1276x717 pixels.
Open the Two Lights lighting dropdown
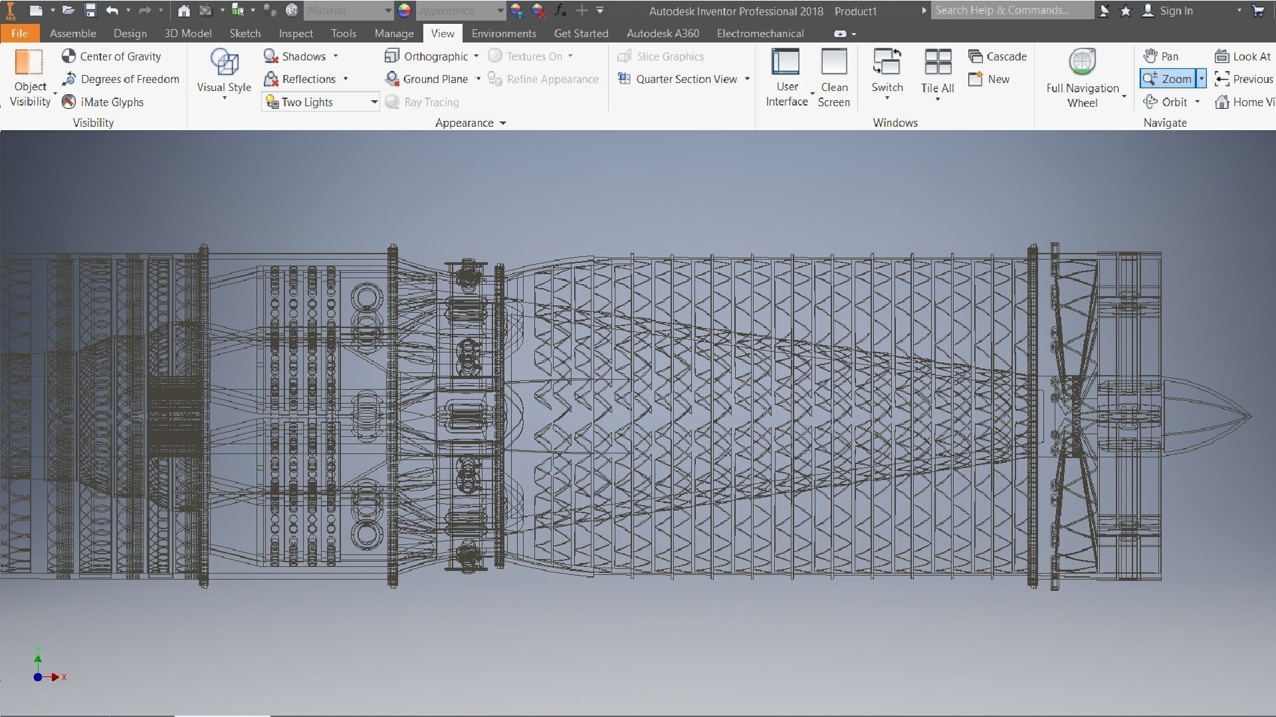tap(373, 102)
